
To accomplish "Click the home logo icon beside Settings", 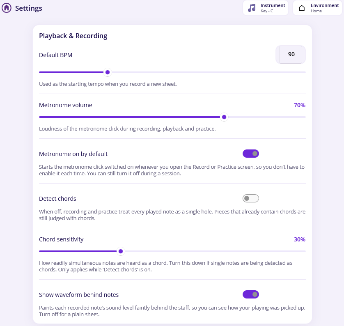I will (x=7, y=8).
